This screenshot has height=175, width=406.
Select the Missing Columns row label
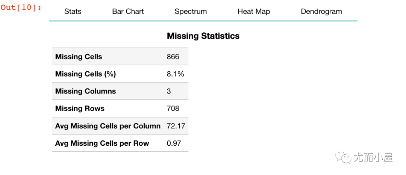[85, 91]
